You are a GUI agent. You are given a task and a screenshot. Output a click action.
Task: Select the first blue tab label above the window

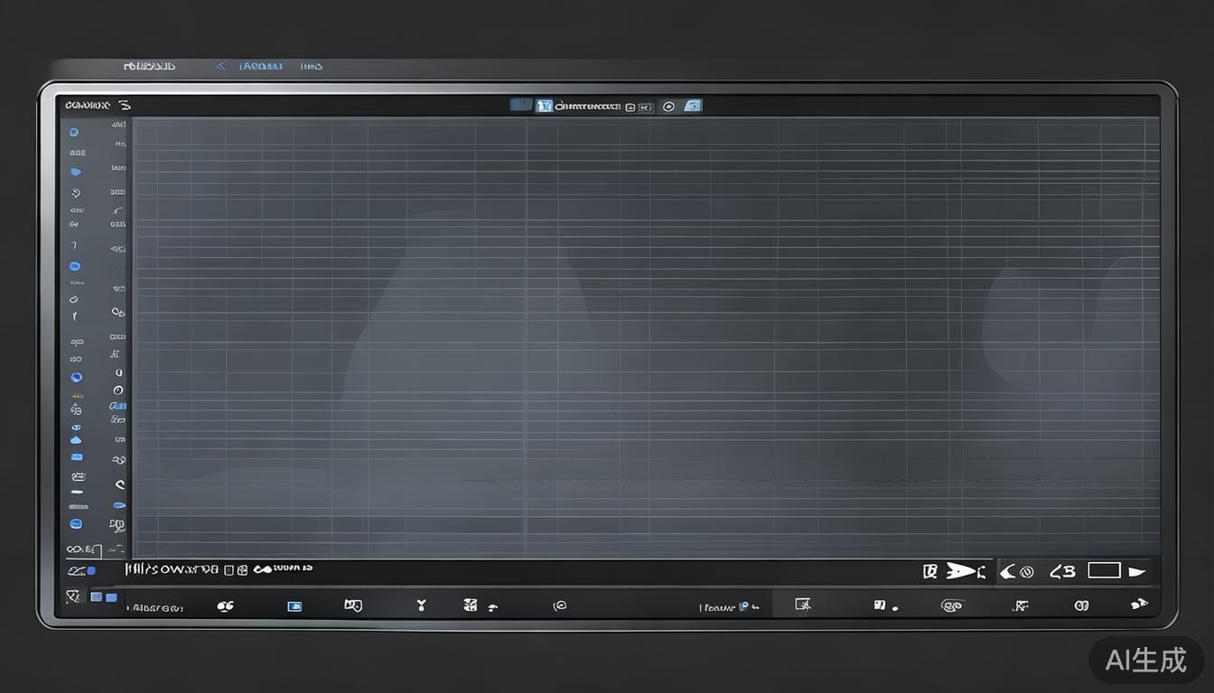tap(260, 66)
